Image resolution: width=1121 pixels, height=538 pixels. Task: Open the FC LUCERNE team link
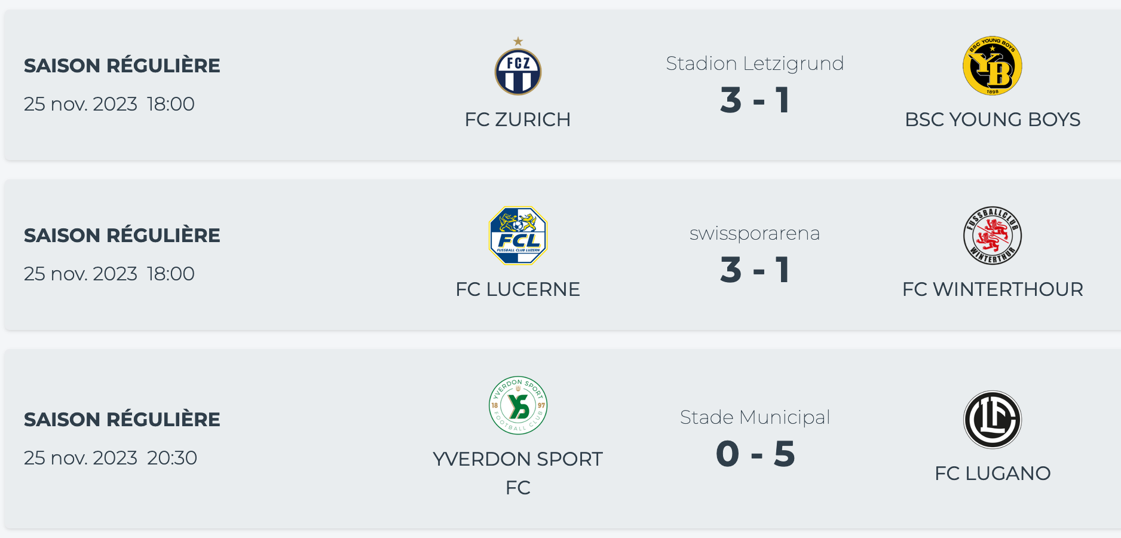pos(517,289)
